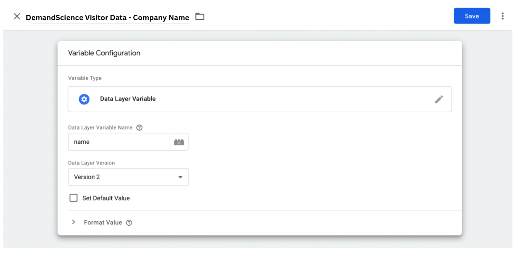This screenshot has width=519, height=257.
Task: Click the Save button
Action: 472,16
